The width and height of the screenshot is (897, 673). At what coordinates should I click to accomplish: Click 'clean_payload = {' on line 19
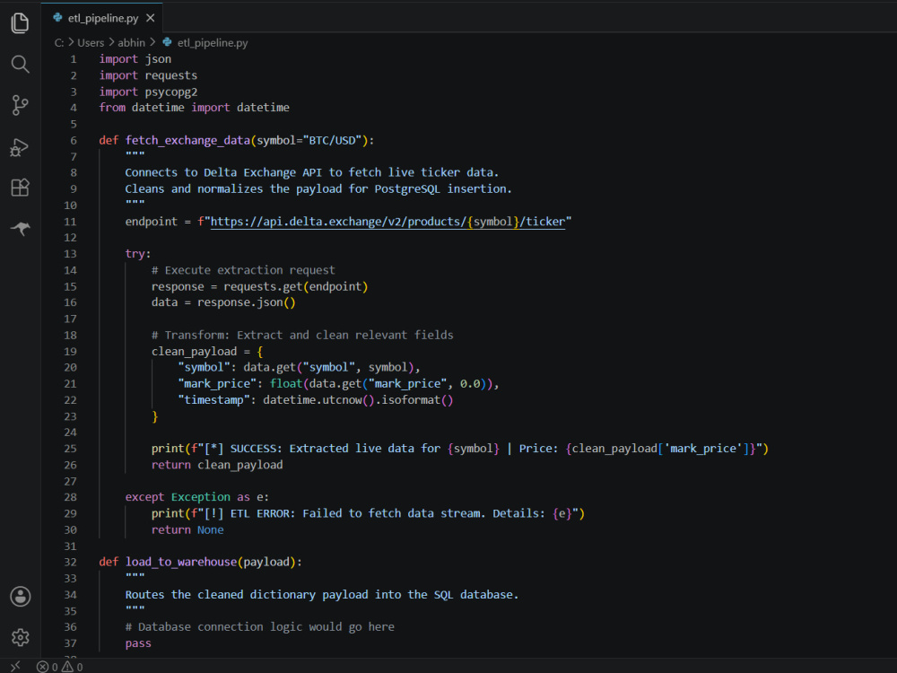[207, 352]
